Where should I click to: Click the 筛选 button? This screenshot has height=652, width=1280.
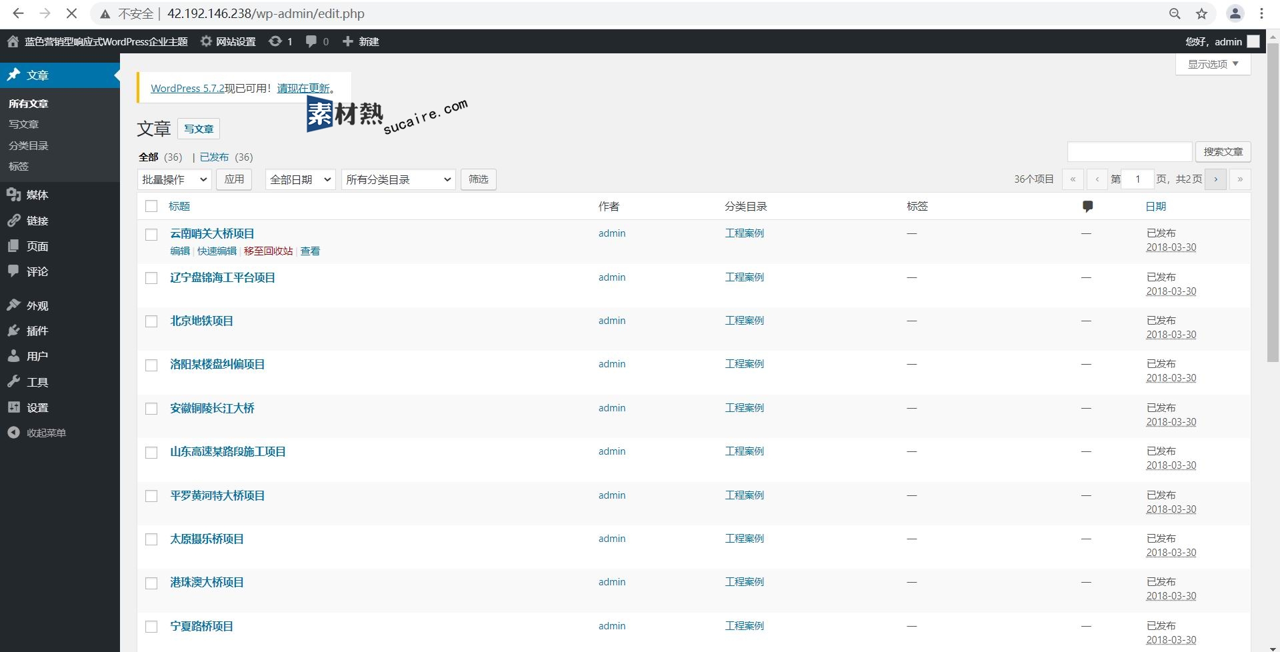[478, 179]
